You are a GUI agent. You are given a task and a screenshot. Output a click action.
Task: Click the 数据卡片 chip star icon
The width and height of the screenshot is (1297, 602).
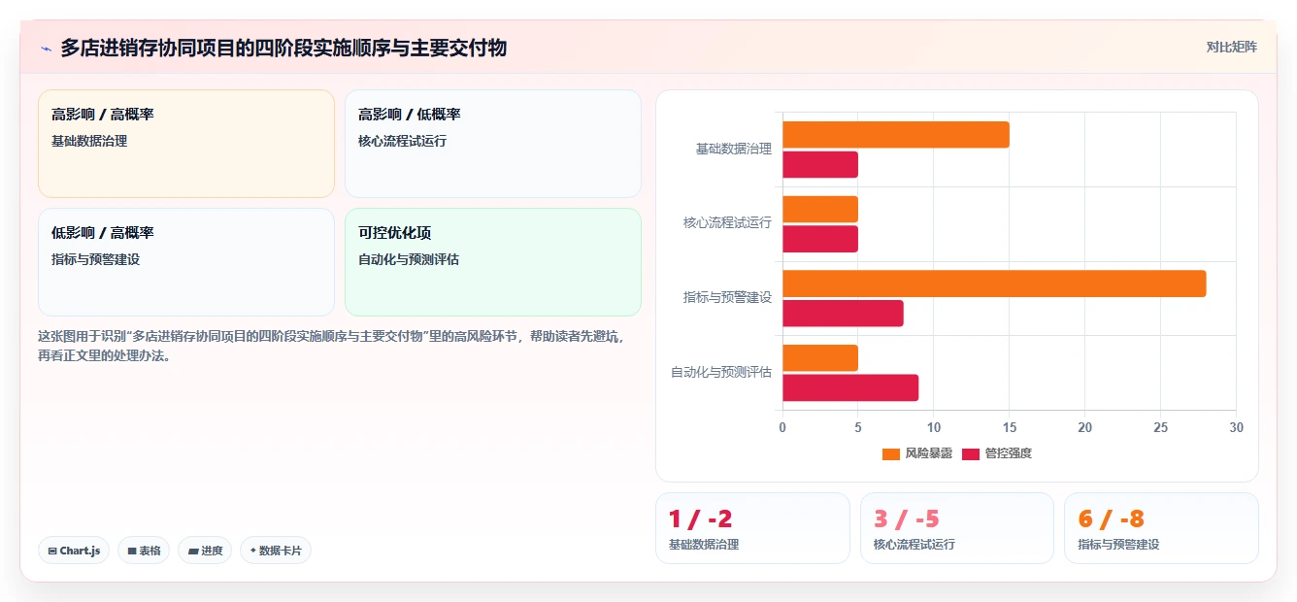tap(252, 551)
